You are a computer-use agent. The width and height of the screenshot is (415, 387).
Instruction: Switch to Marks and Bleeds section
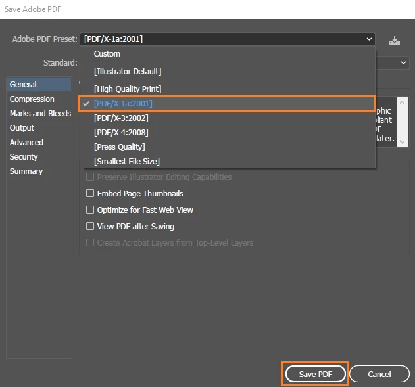pyautogui.click(x=40, y=114)
